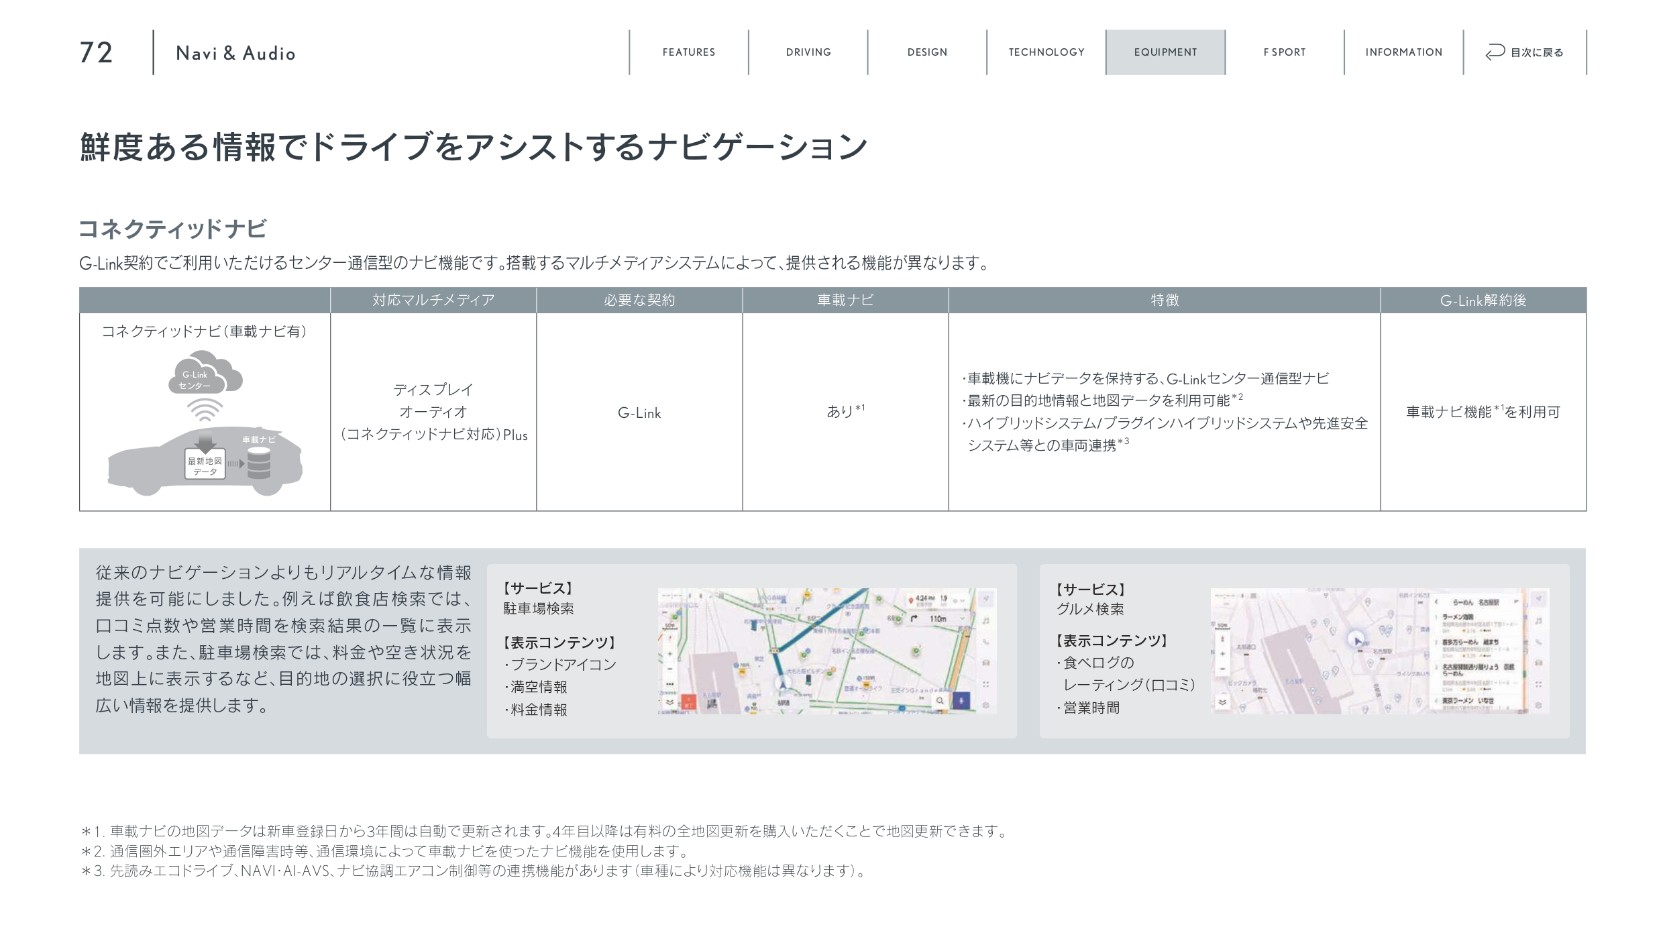Click the 目次に戻る link
The image size is (1665, 937).
tap(1536, 52)
